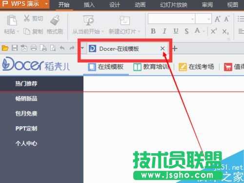
Task: Click the Copy icon
Action: (x=27, y=31)
